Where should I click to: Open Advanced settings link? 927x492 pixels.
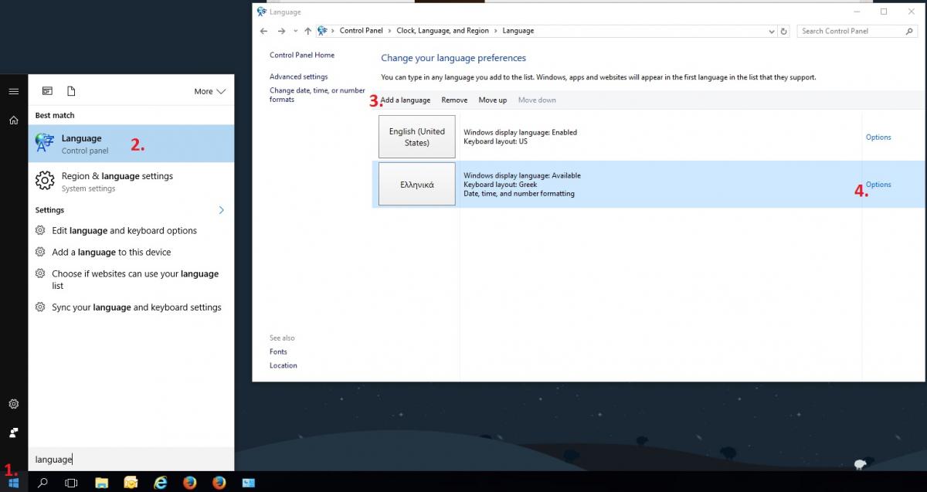point(298,77)
